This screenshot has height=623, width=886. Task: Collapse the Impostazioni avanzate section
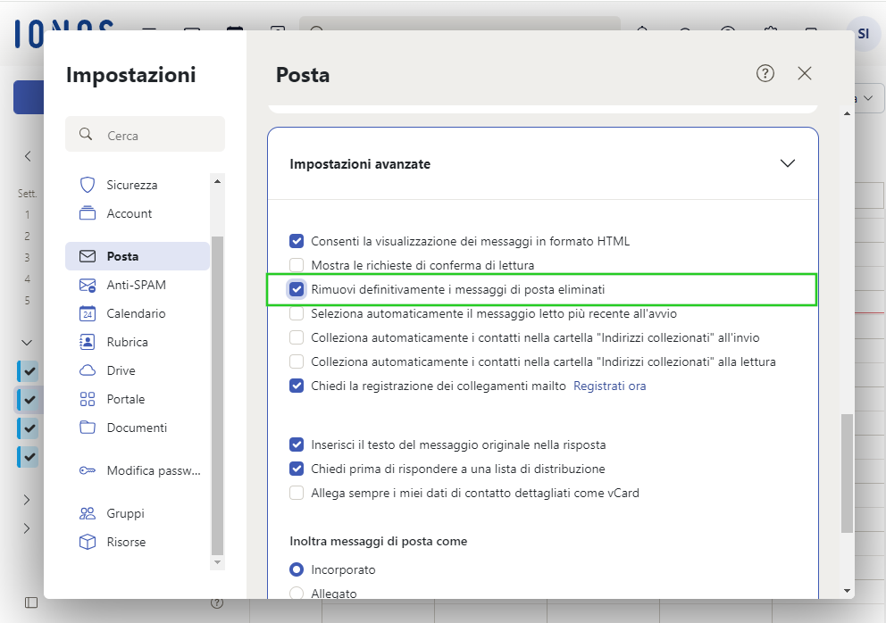tap(788, 163)
